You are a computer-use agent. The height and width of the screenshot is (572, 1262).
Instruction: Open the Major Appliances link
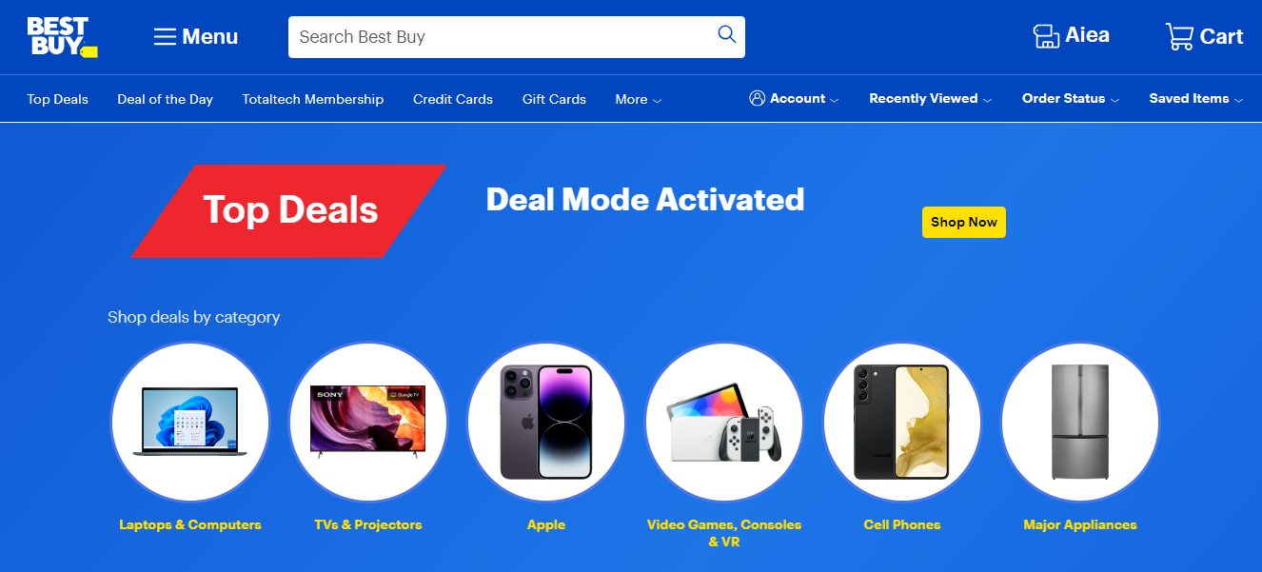coord(1080,524)
